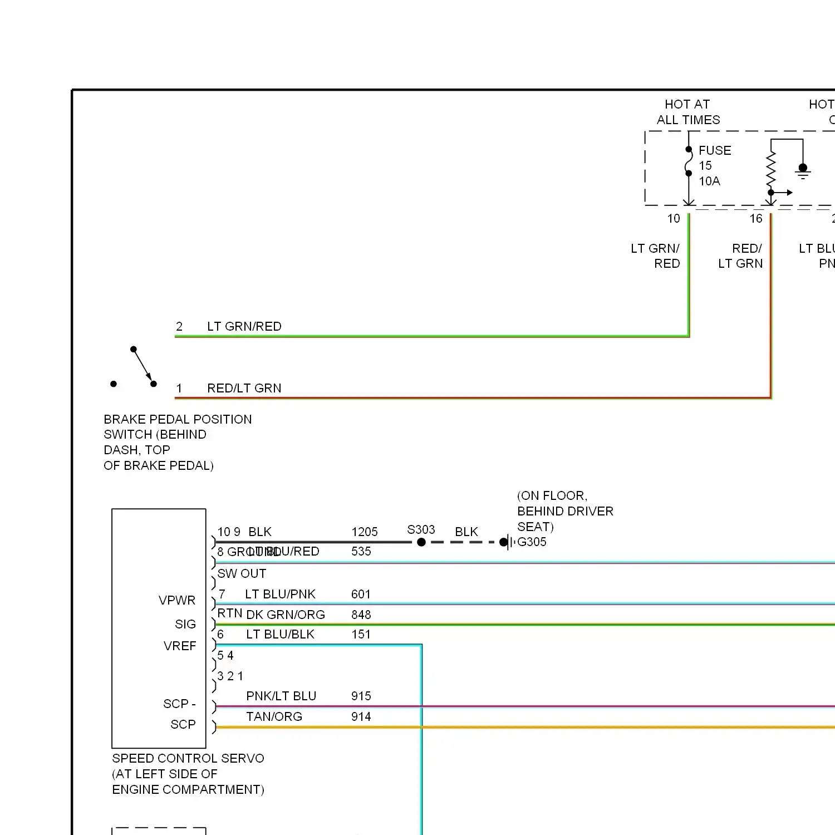
Task: Click the RTN label
Action: [229, 613]
